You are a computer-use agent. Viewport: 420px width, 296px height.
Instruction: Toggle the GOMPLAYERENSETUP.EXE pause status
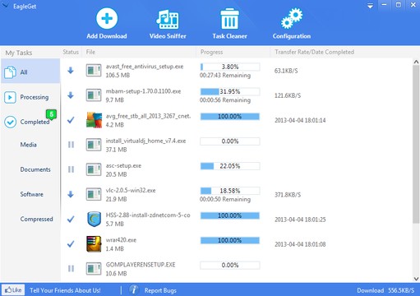point(71,268)
